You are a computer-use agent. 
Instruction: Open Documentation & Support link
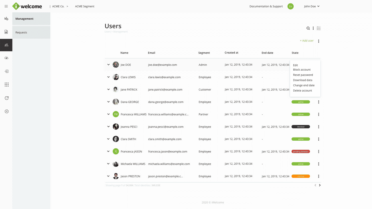tap(266, 6)
